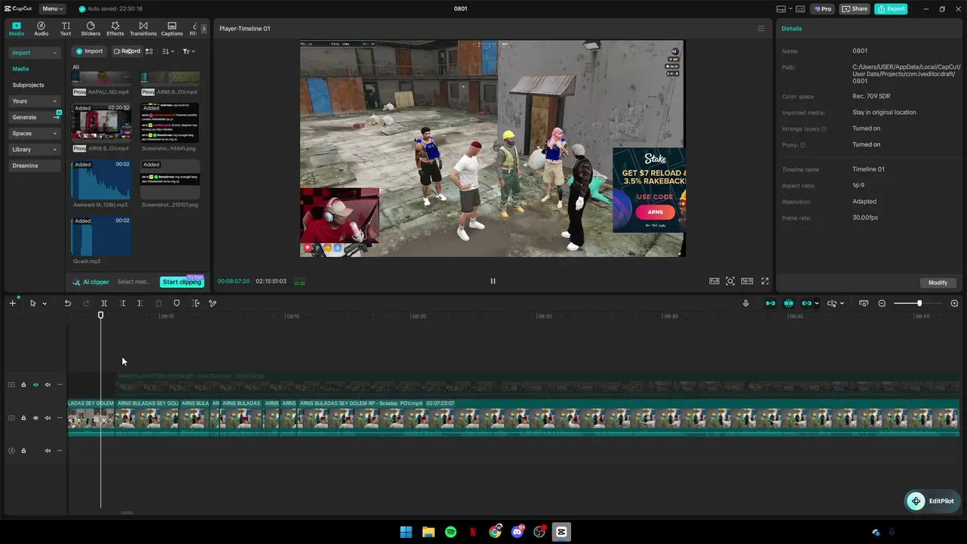Click the microphone voiceover record icon
The height and width of the screenshot is (544, 967).
(x=746, y=303)
